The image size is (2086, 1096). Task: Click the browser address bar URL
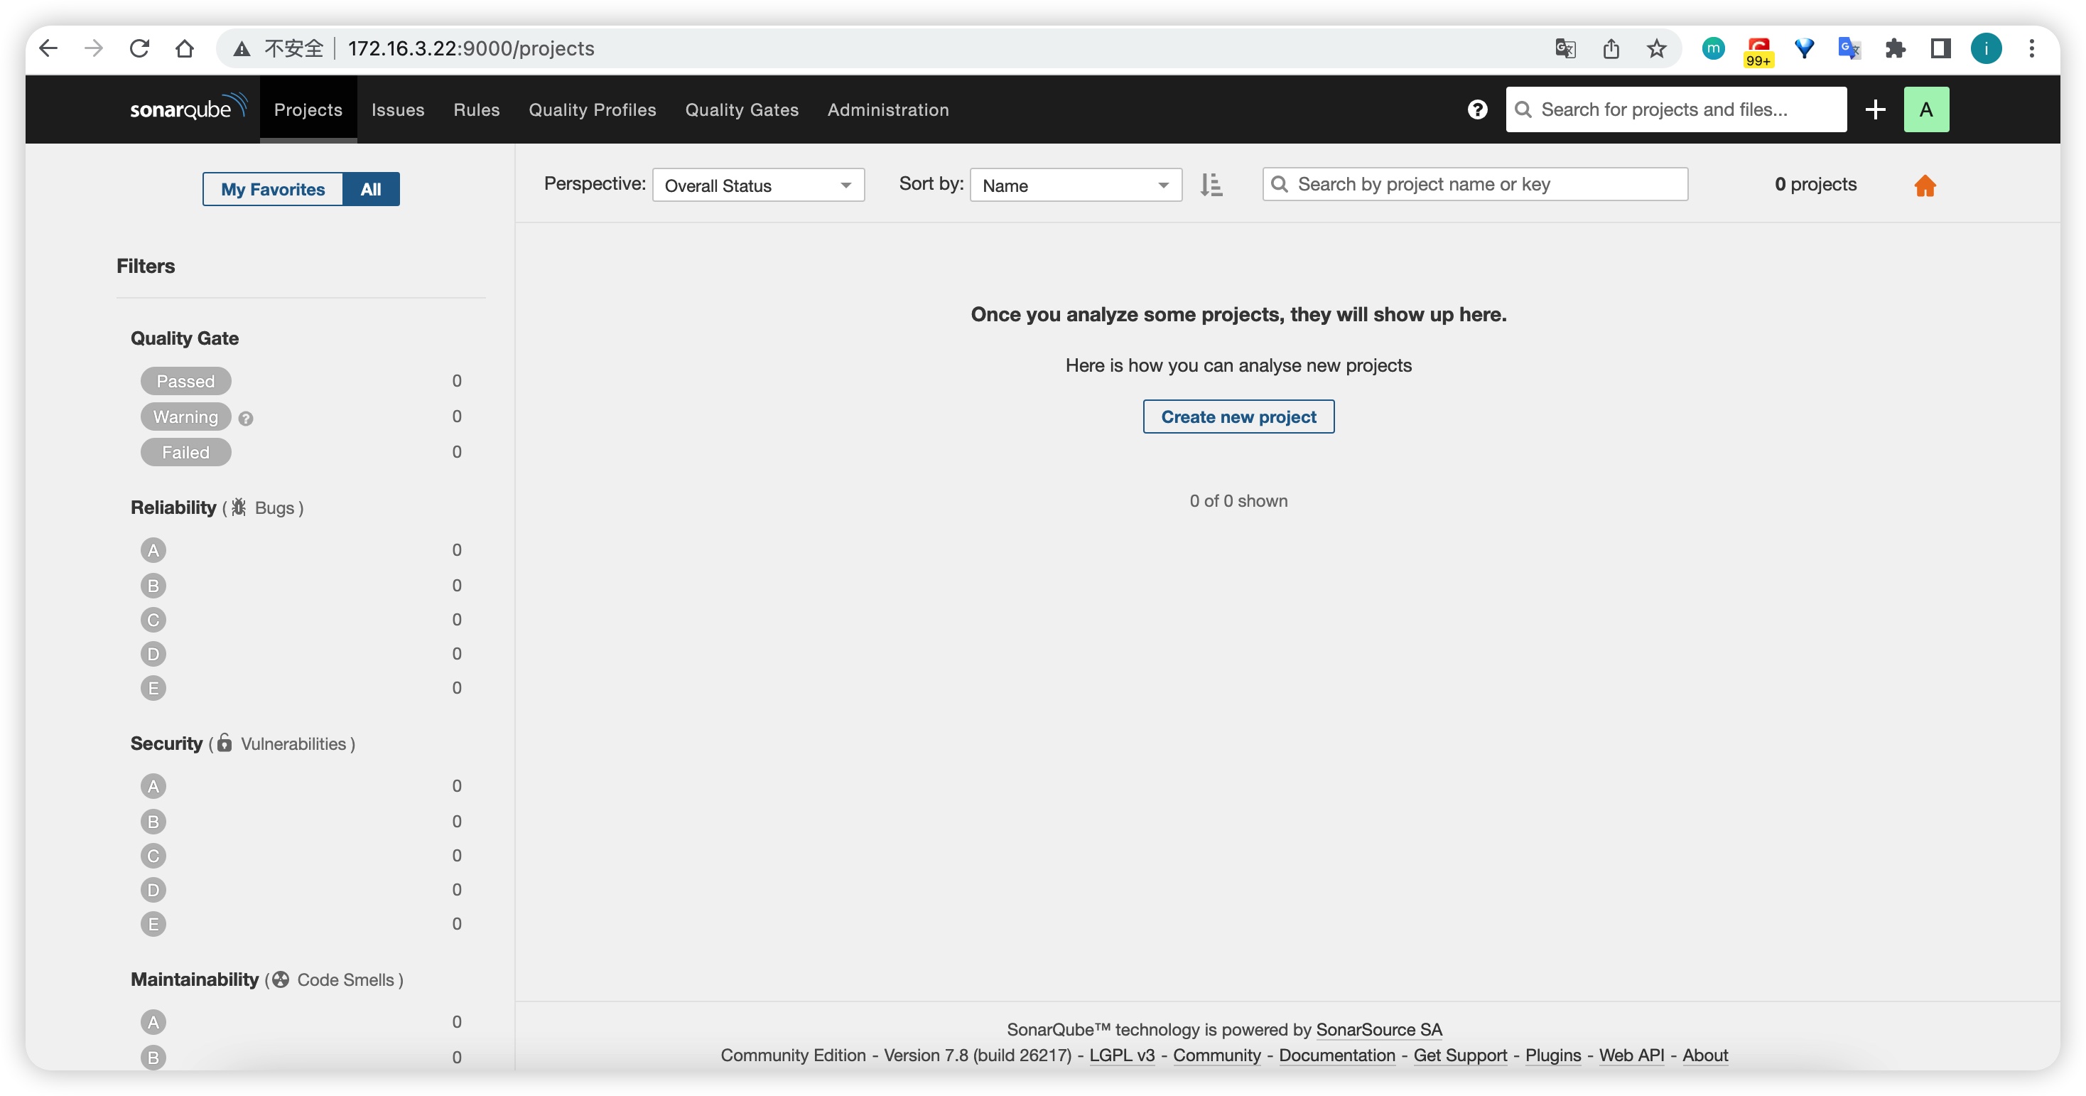(x=470, y=48)
